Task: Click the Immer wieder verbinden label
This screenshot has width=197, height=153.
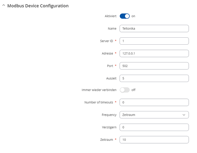Action: 99,90
